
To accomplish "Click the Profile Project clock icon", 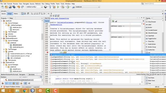I will coord(68,7).
